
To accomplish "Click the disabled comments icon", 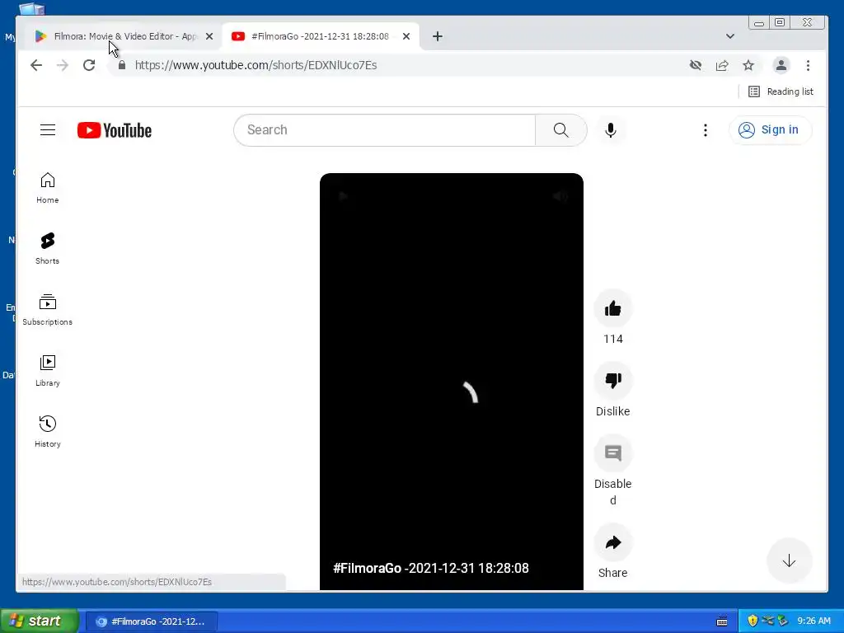I will (x=612, y=453).
